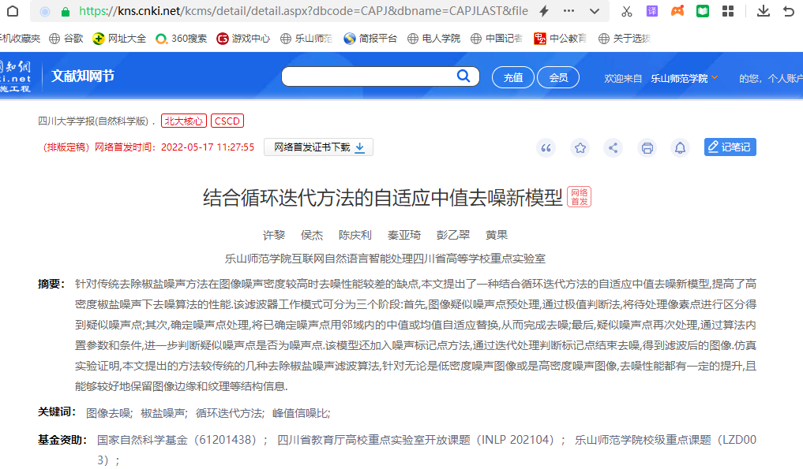Open the purple translate extension icon

pos(652,11)
